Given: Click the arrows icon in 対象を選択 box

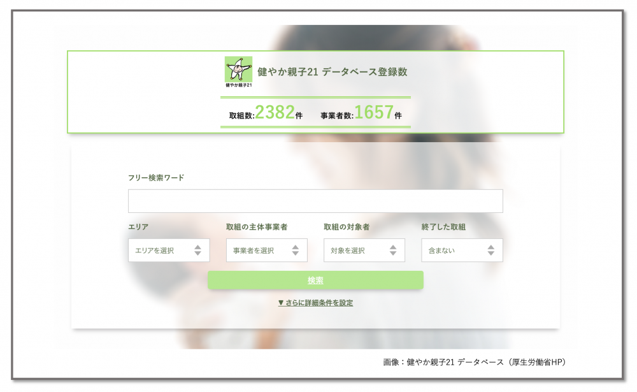Looking at the screenshot, I should tap(393, 250).
